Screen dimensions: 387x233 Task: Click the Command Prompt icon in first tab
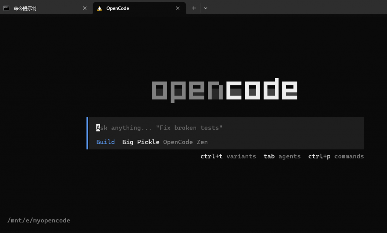(x=6, y=8)
